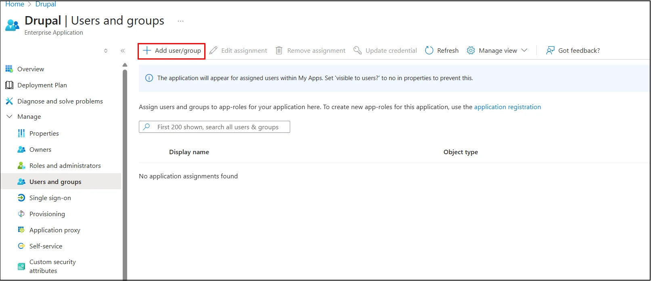
Task: Open Single sign-on settings
Action: click(50, 198)
